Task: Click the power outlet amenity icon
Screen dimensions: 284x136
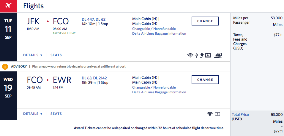Action: [202, 55]
